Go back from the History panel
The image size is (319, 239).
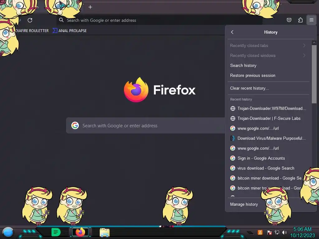click(232, 32)
